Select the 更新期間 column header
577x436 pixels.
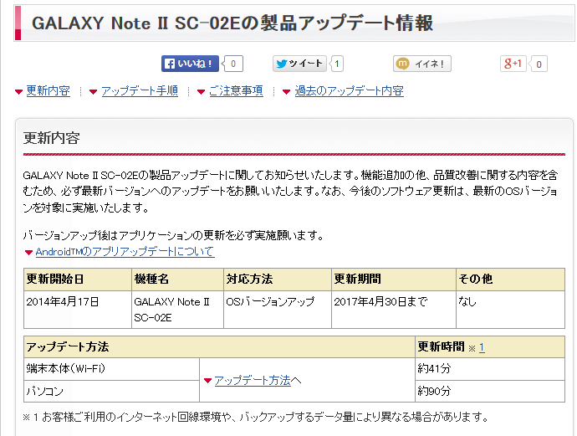(394, 280)
